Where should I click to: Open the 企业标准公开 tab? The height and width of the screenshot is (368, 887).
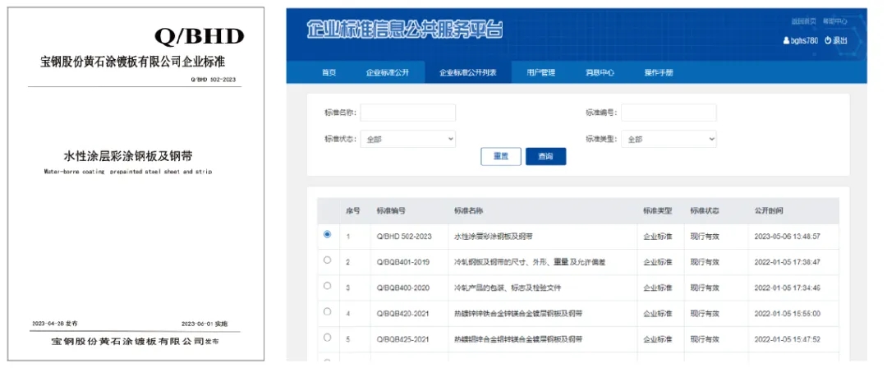386,72
